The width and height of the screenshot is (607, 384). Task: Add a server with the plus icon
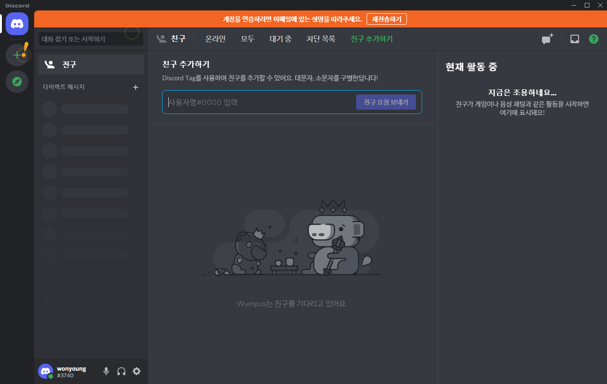pos(17,55)
